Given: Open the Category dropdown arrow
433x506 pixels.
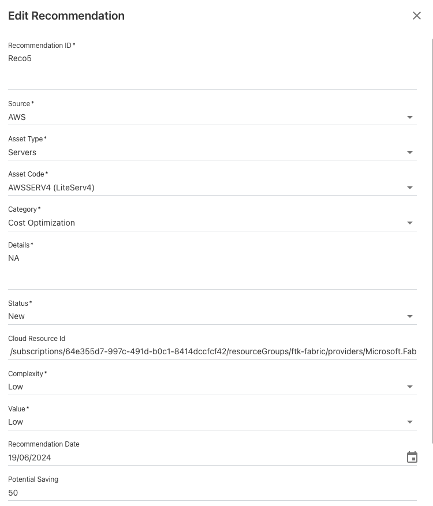Looking at the screenshot, I should 410,223.
